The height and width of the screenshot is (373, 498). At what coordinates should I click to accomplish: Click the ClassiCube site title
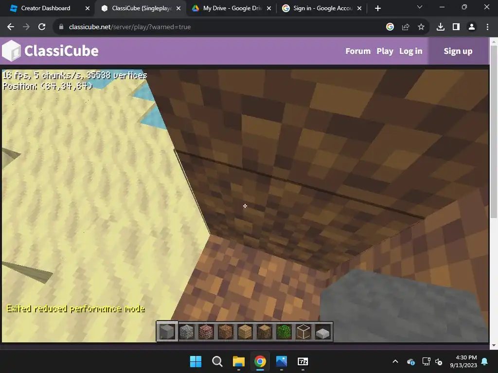pos(61,51)
